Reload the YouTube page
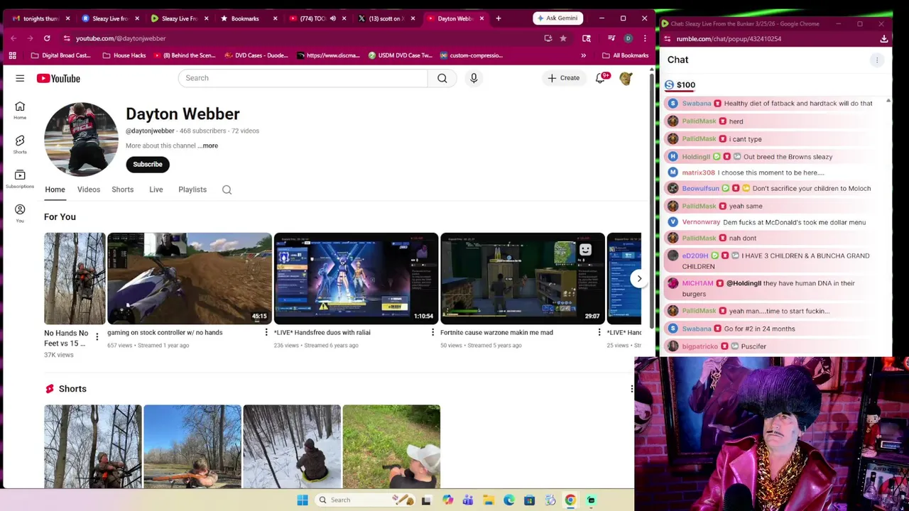909x511 pixels. (47, 38)
